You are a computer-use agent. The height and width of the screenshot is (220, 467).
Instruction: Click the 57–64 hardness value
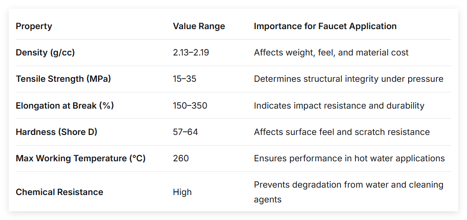(185, 132)
